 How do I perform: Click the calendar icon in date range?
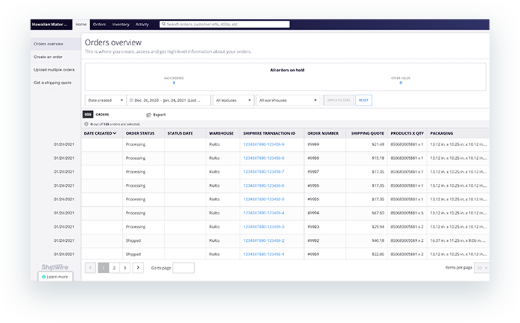pyautogui.click(x=131, y=100)
